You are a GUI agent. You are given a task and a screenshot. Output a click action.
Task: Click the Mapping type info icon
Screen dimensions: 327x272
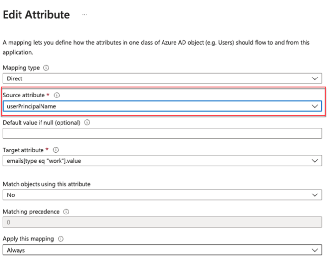point(46,68)
